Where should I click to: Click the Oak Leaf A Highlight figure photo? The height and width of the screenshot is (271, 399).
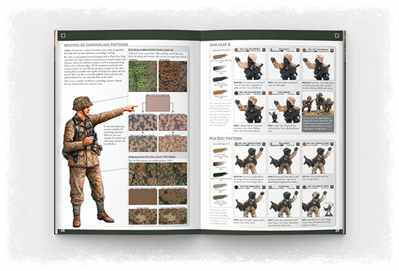318,67
